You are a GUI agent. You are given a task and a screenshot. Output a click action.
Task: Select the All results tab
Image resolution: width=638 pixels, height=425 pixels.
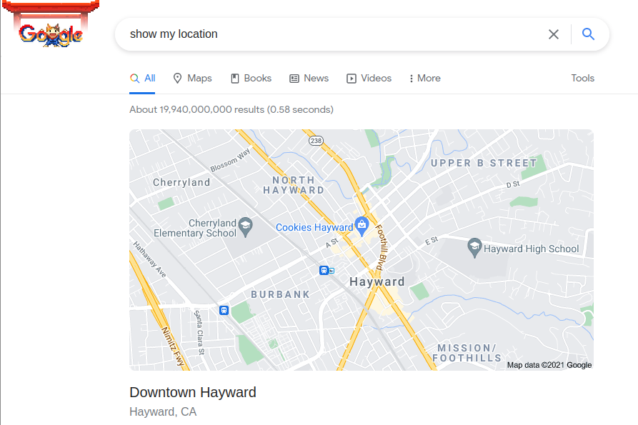[x=142, y=79]
